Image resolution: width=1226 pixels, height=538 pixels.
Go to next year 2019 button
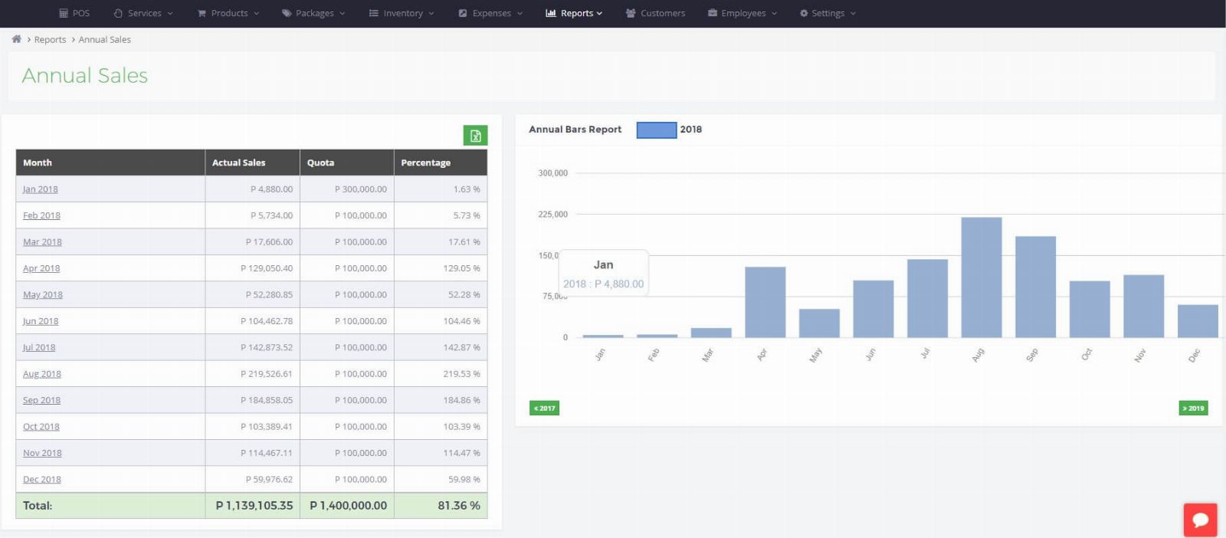(x=1193, y=408)
